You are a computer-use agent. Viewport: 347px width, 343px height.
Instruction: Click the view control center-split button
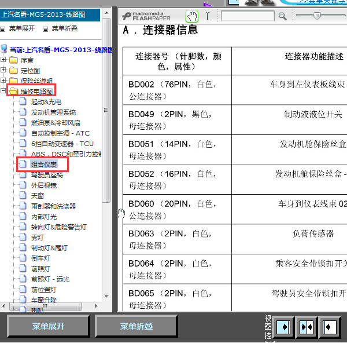307,327
